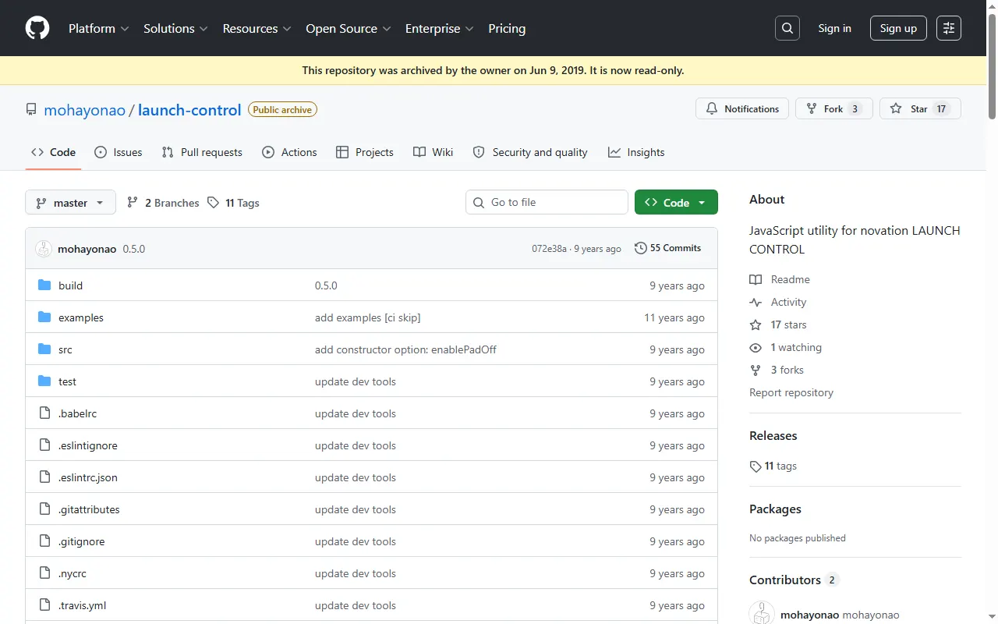Click the .gitignore file icon
Image resolution: width=998 pixels, height=624 pixels.
tap(44, 541)
